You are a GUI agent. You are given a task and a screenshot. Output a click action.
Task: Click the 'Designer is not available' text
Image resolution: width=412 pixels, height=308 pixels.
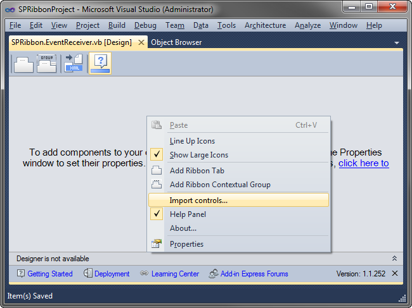(x=53, y=259)
